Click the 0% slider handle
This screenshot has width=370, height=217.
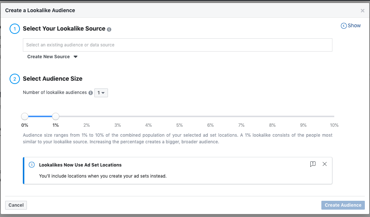click(x=25, y=116)
